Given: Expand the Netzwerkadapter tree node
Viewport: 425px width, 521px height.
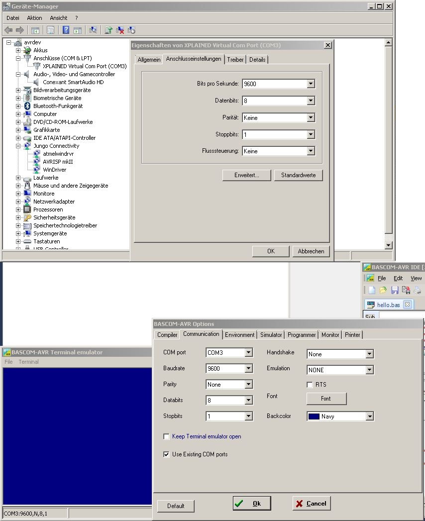Looking at the screenshot, I should point(18,202).
